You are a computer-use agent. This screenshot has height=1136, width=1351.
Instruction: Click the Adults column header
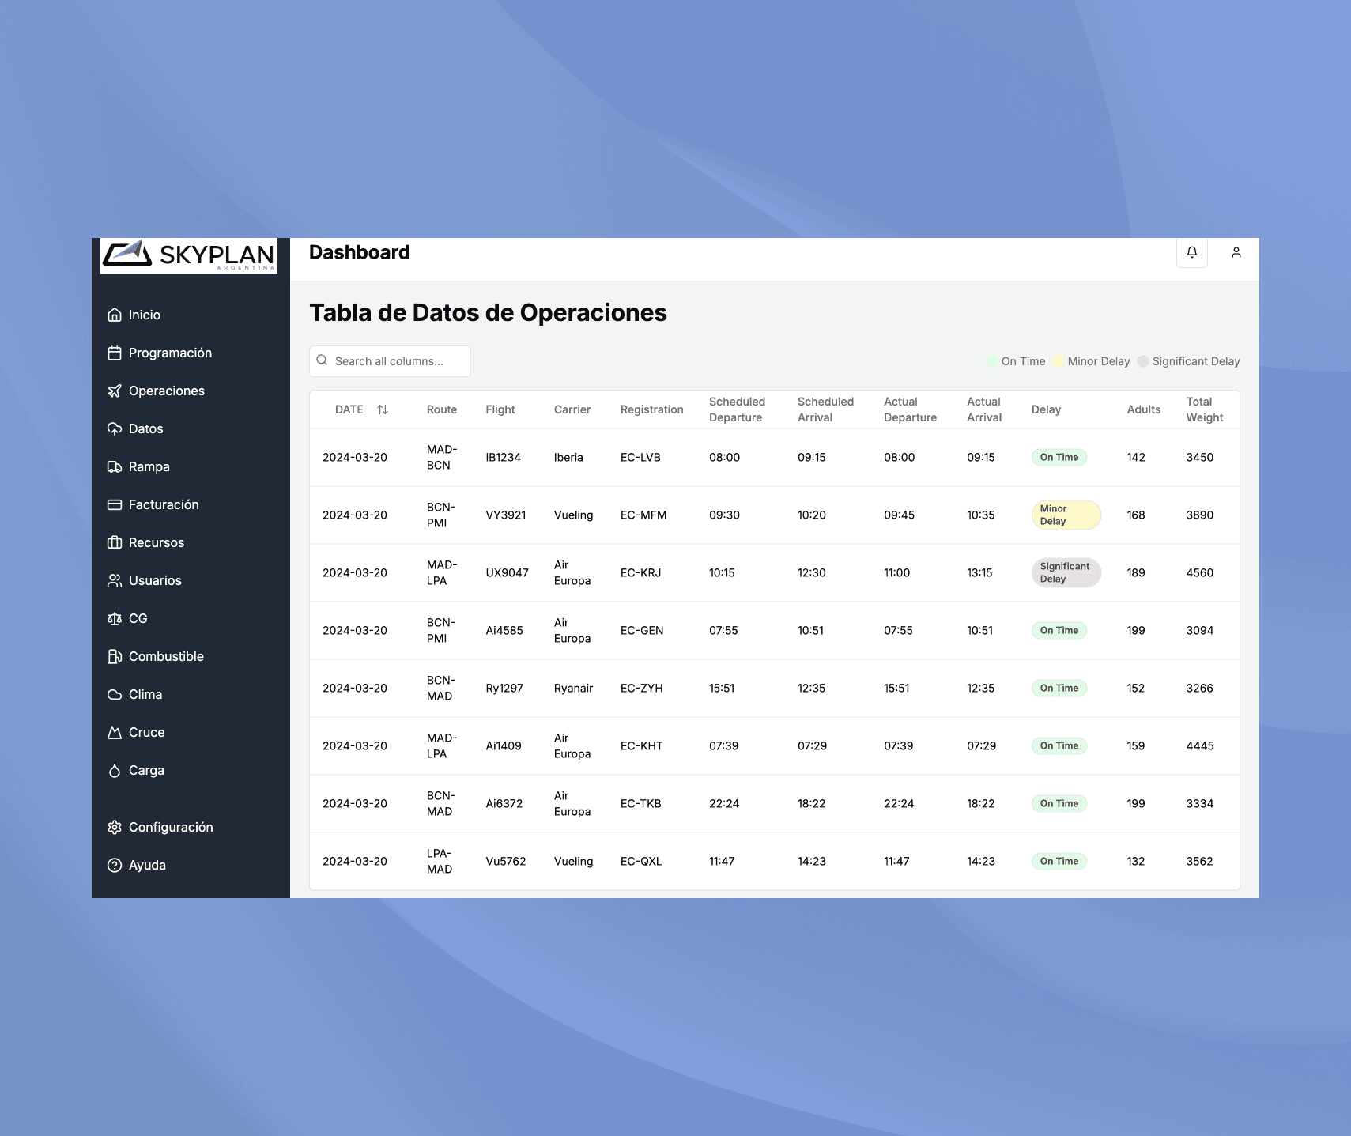click(1144, 409)
